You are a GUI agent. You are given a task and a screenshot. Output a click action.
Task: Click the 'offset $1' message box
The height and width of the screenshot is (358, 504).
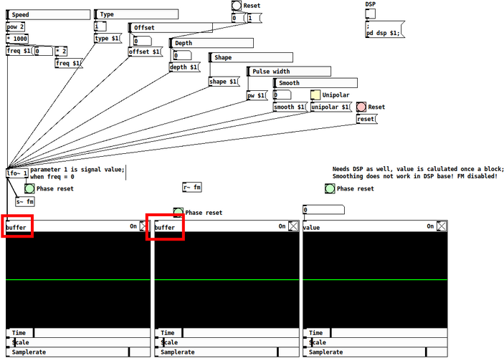(146, 52)
